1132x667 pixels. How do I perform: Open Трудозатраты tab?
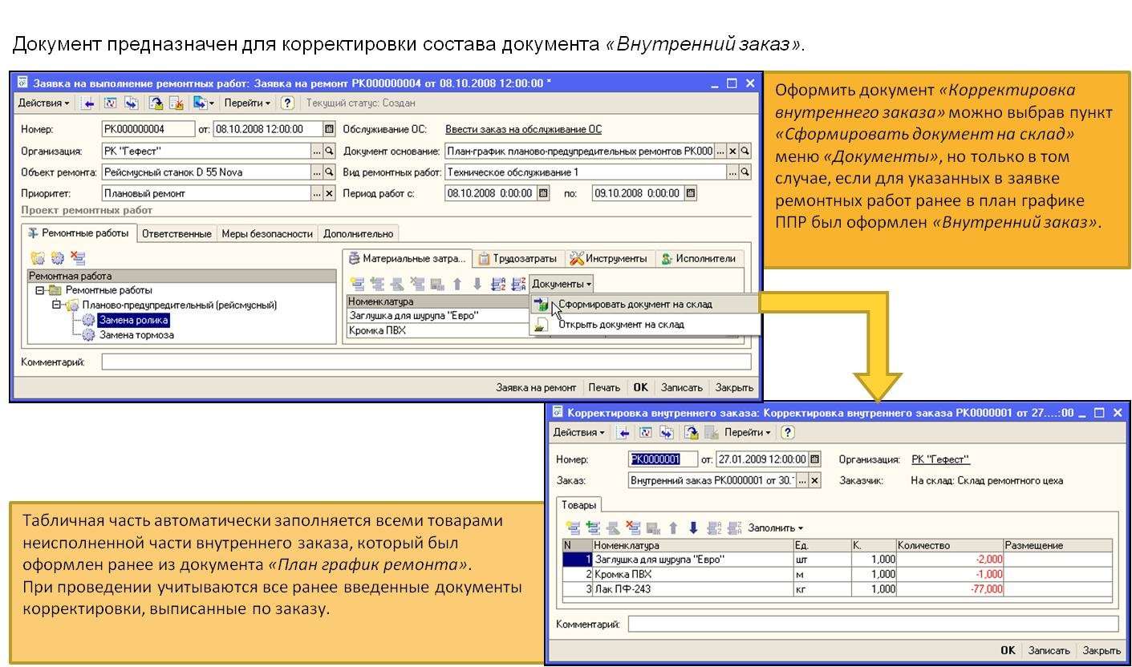(x=517, y=258)
